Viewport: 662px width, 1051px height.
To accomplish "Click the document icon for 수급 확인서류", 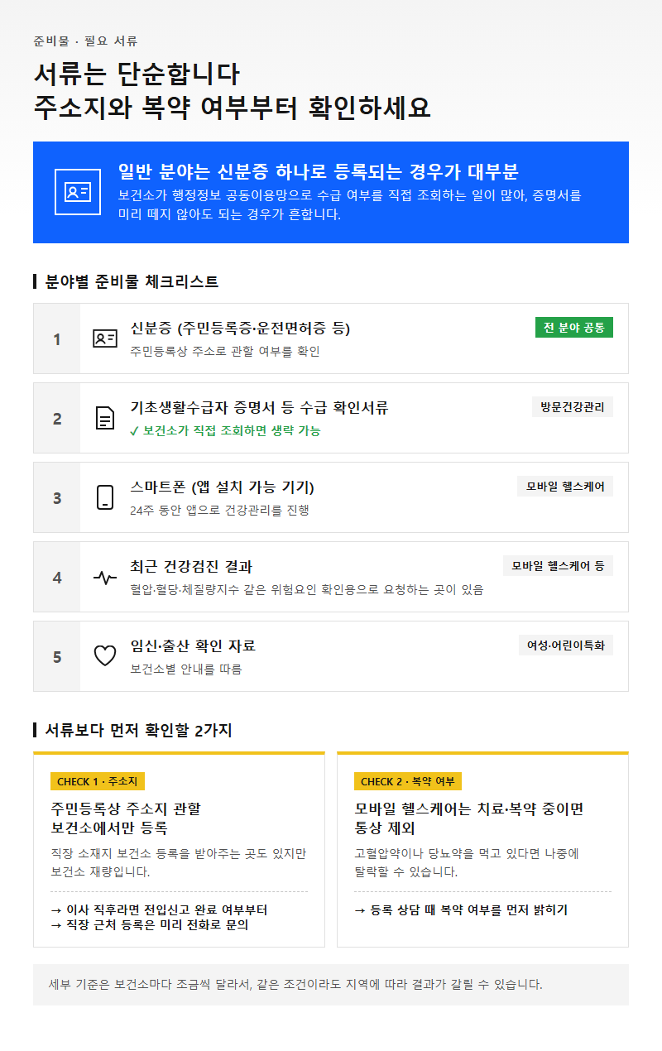I will click(x=105, y=418).
